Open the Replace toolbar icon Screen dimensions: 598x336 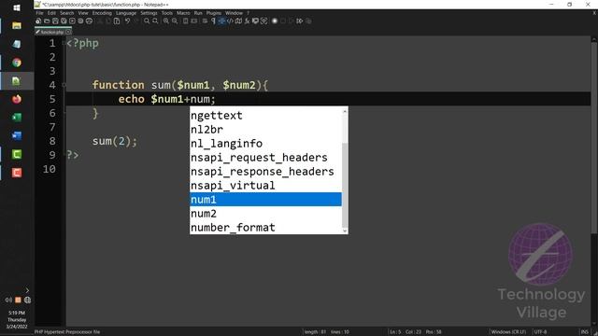click(155, 21)
